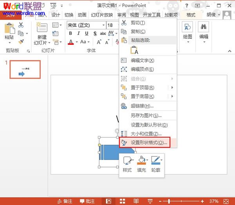Open the 绘图 Drawing group
The width and height of the screenshot is (235, 205).
188,32
